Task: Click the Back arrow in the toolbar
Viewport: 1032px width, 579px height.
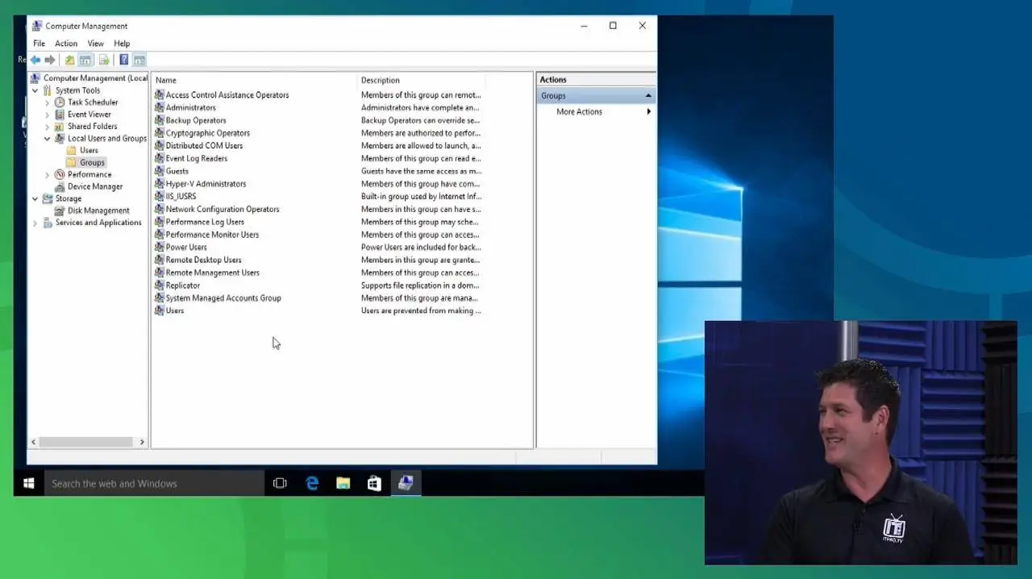Action: point(35,60)
